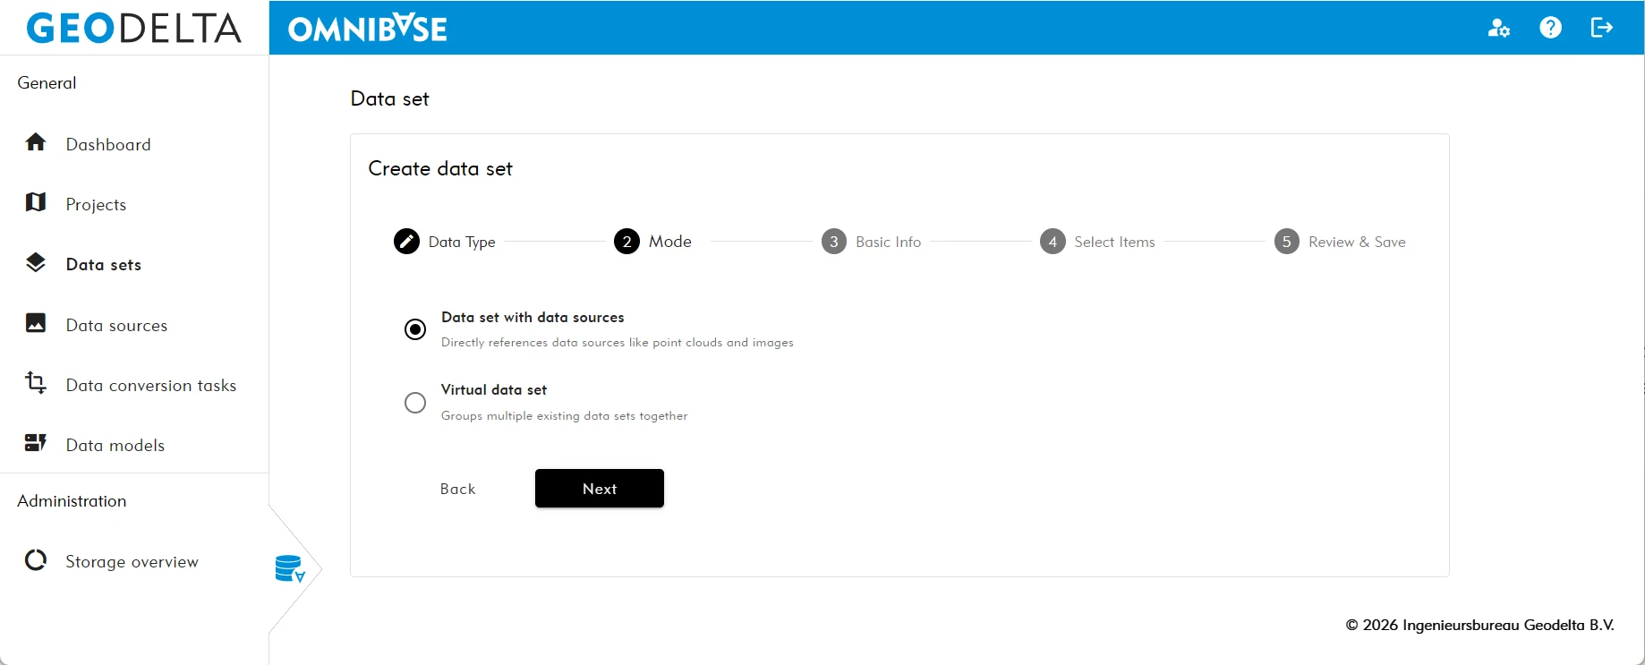Click the Data sources image icon
Image resolution: width=1645 pixels, height=665 pixels.
click(36, 324)
